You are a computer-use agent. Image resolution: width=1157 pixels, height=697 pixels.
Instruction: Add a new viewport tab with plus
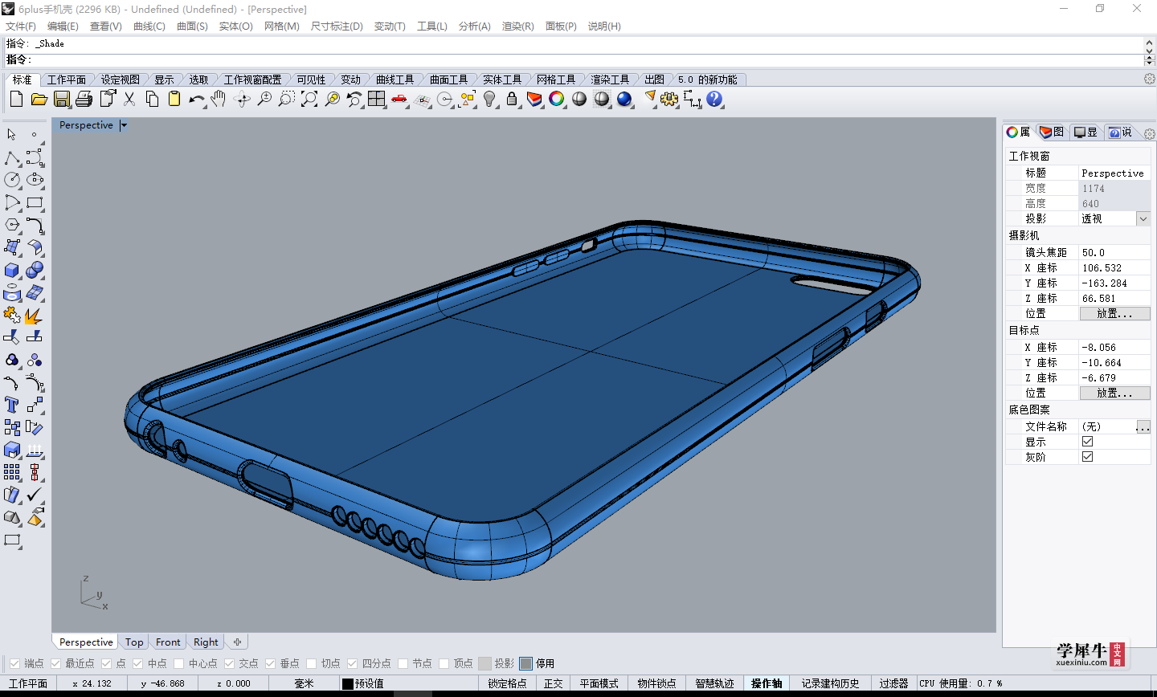(x=237, y=642)
